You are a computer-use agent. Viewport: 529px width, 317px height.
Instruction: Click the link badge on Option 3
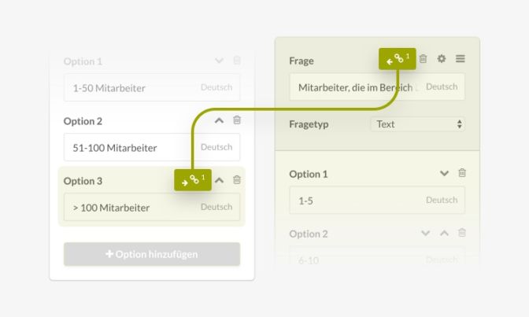coord(193,180)
